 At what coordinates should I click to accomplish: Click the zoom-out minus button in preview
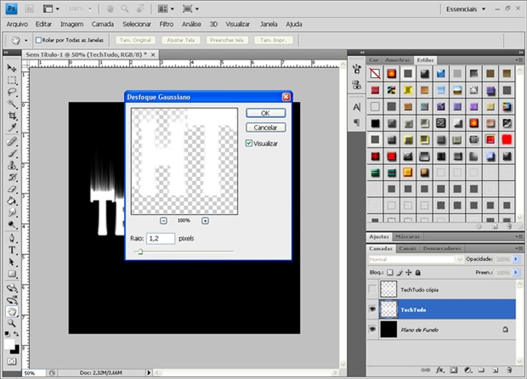pyautogui.click(x=163, y=221)
